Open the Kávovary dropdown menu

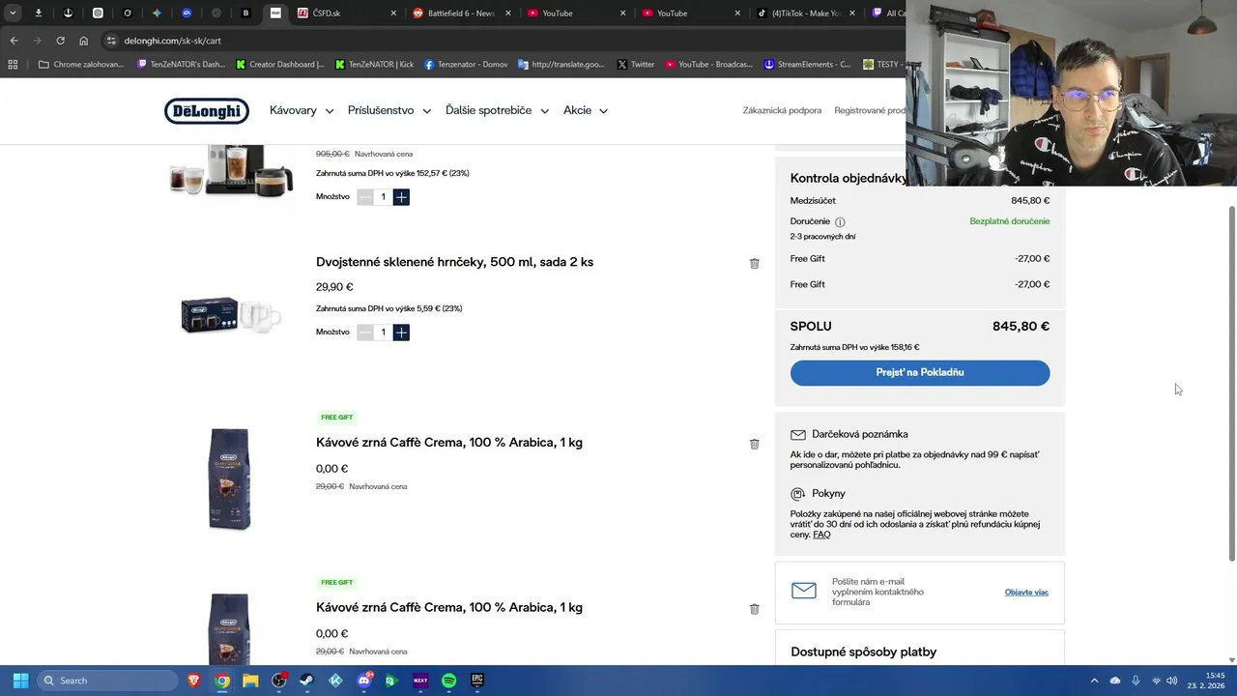coord(302,110)
